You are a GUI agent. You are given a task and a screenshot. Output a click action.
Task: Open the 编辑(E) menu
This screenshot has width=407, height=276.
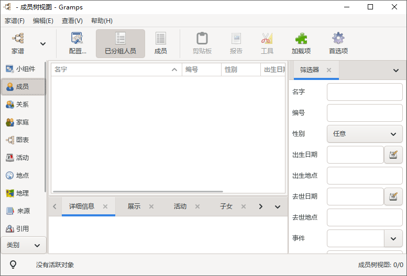tap(43, 21)
